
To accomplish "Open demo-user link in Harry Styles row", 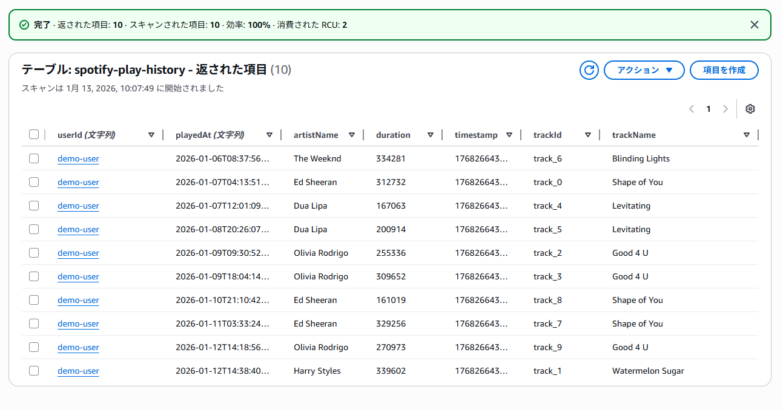I will coord(78,371).
